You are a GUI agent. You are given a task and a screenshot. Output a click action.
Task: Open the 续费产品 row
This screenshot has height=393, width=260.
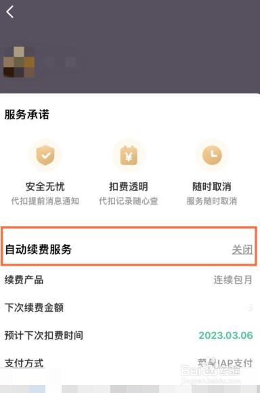tap(129, 280)
